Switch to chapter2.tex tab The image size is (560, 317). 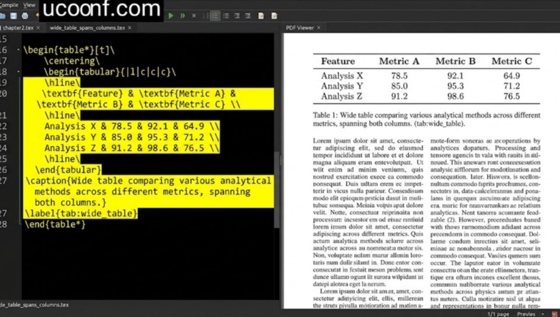pos(18,28)
